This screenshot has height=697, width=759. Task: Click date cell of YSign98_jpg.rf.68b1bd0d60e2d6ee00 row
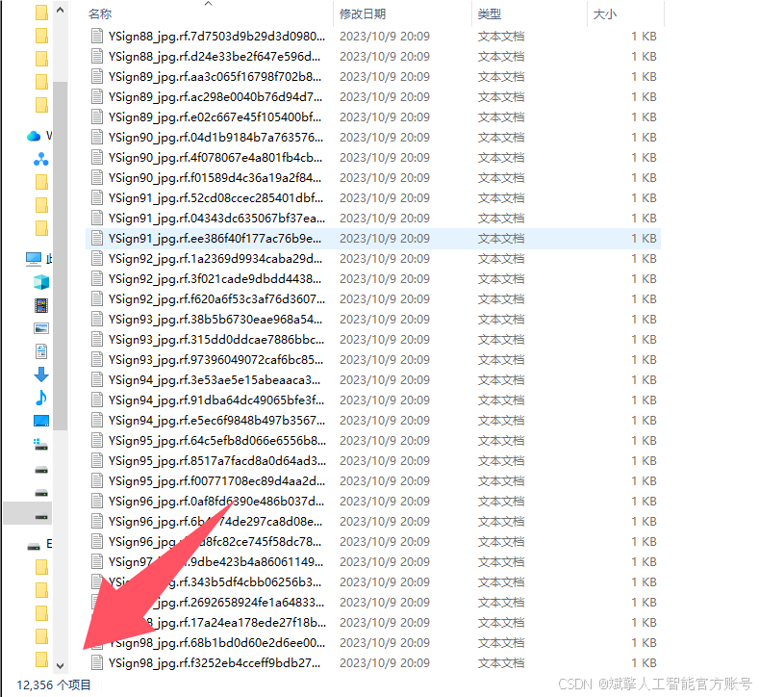pyautogui.click(x=385, y=643)
